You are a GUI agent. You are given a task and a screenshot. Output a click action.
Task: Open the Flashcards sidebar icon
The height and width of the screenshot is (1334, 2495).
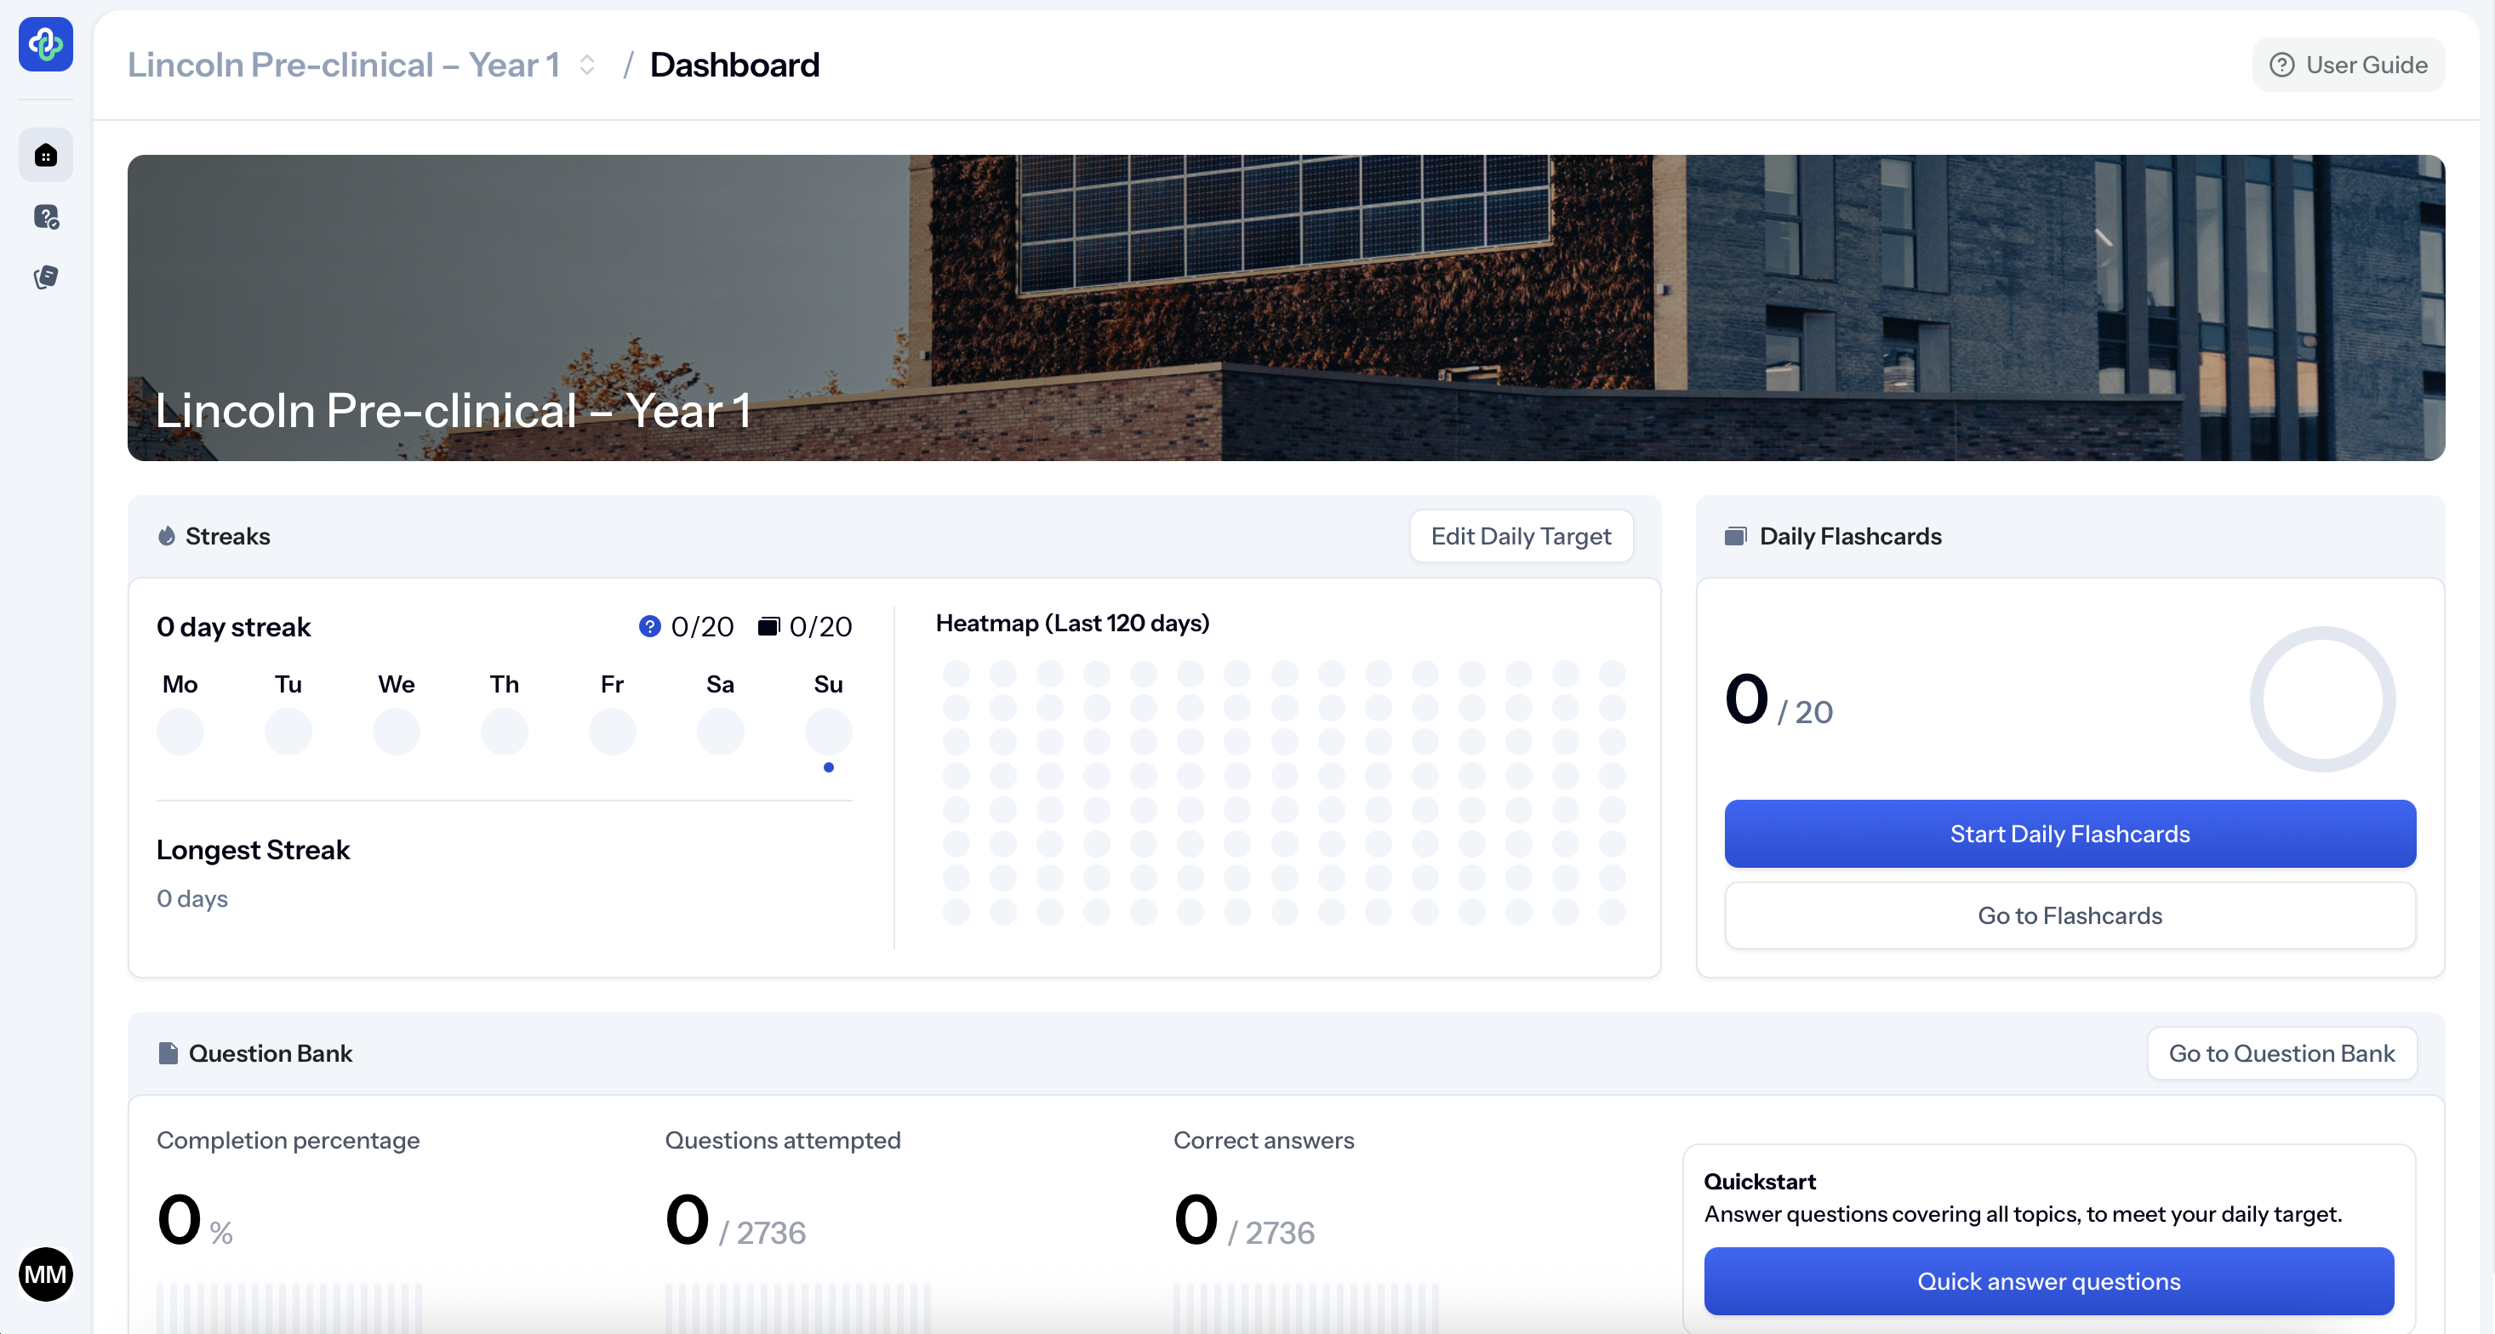coord(45,278)
